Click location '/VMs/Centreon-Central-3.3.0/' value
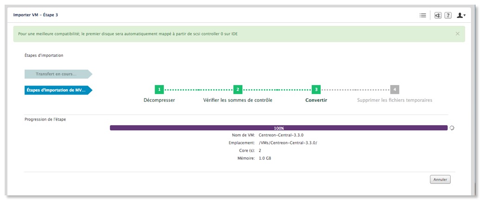 288,143
